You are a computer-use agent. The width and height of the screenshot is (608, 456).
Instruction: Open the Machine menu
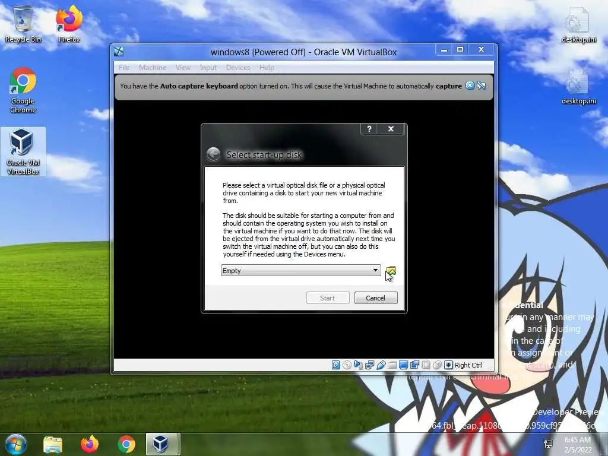[153, 68]
